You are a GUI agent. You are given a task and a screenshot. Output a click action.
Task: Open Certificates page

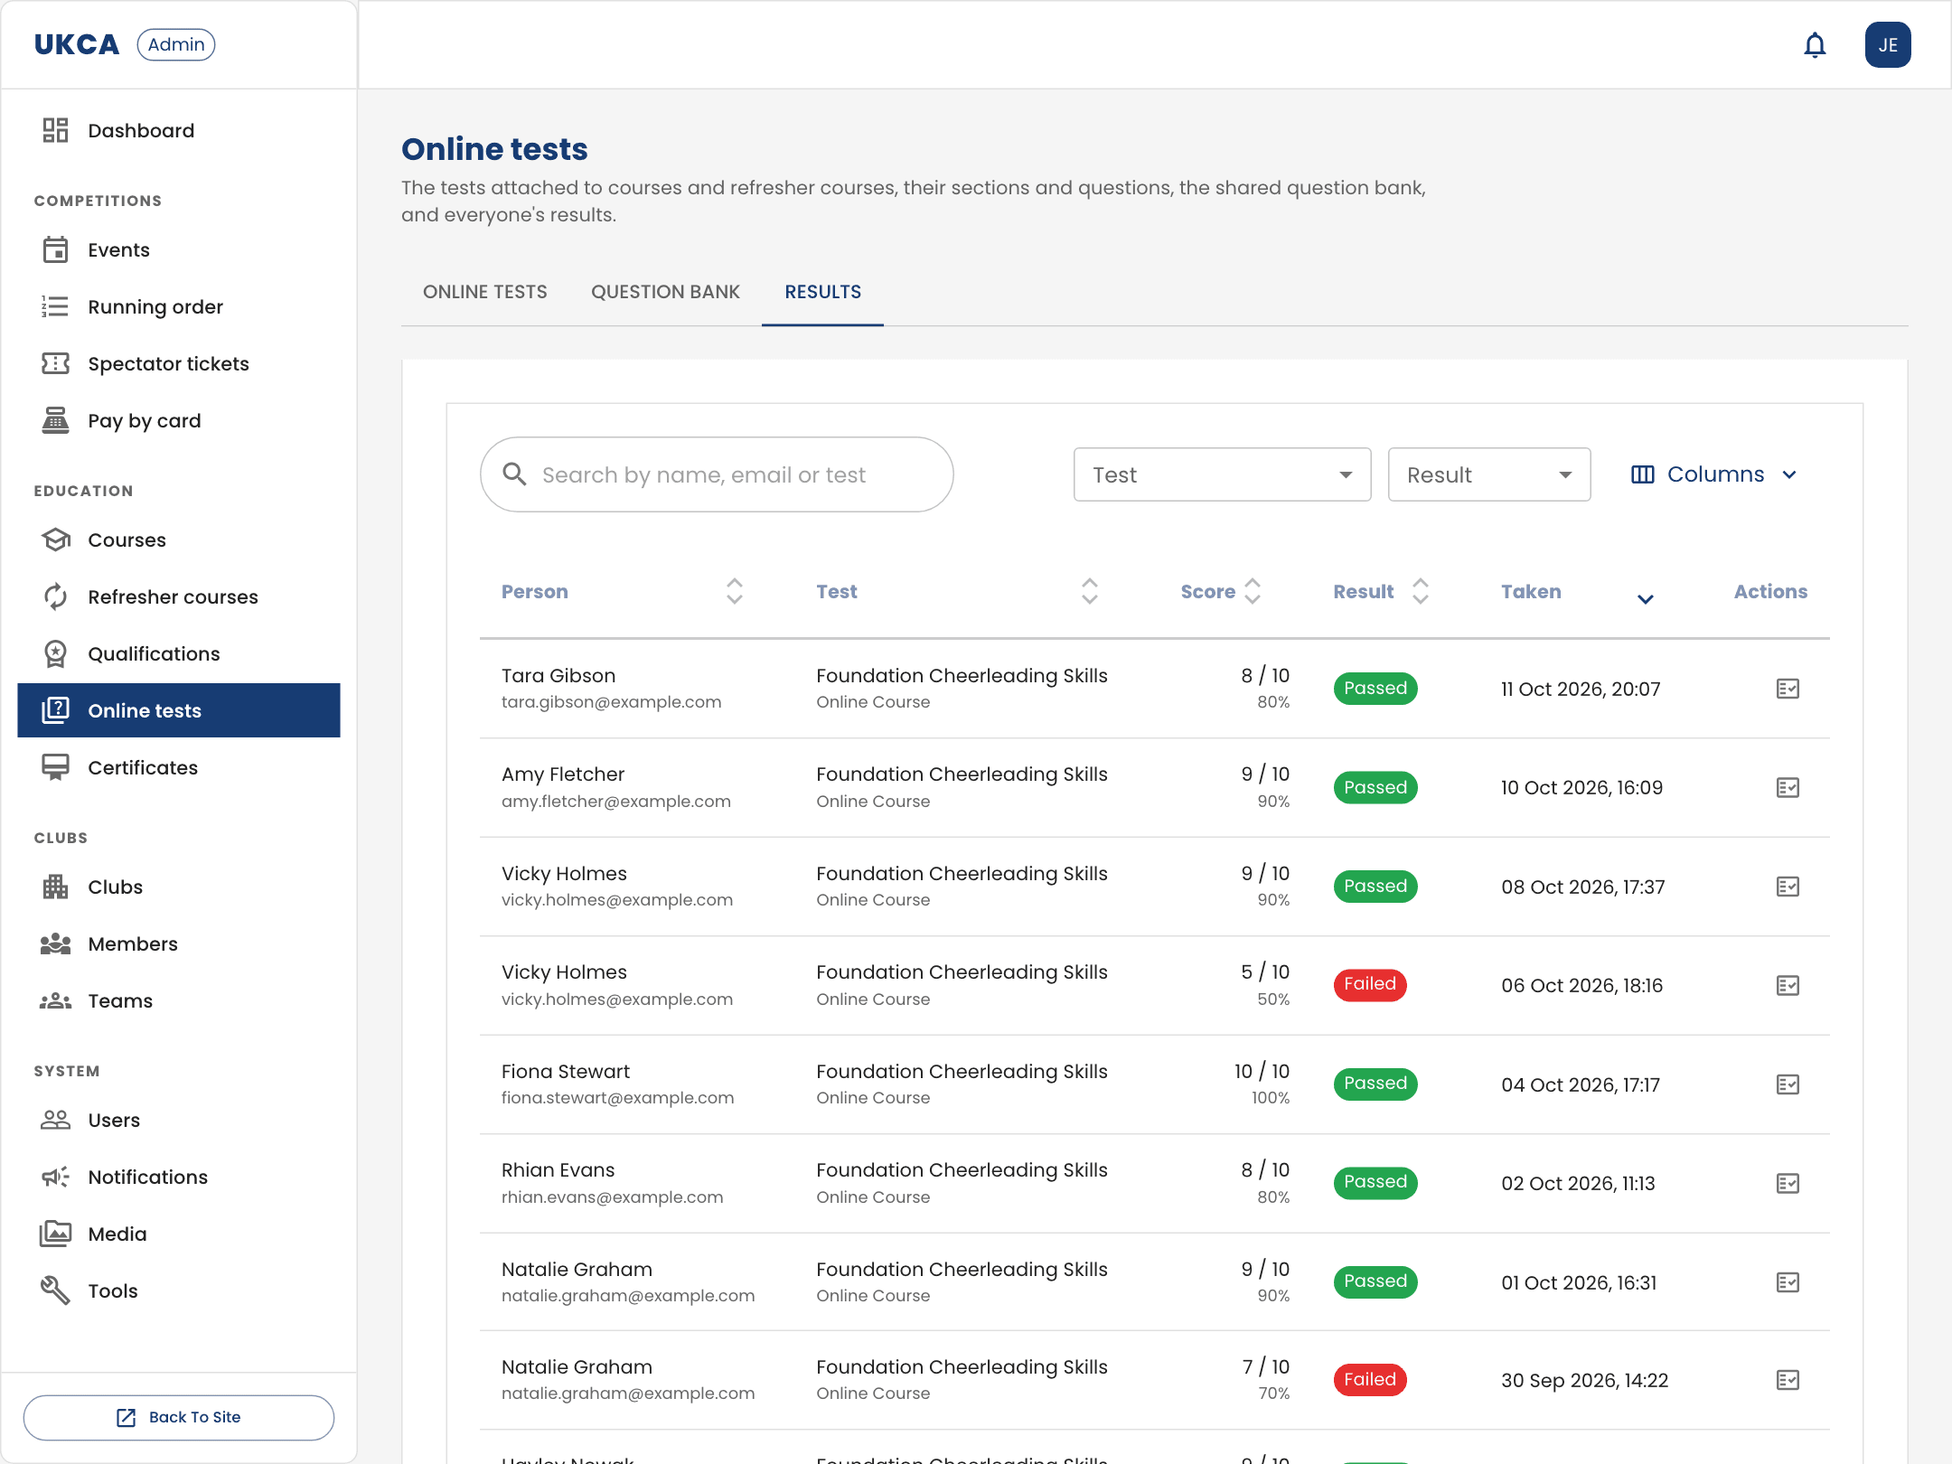point(179,767)
